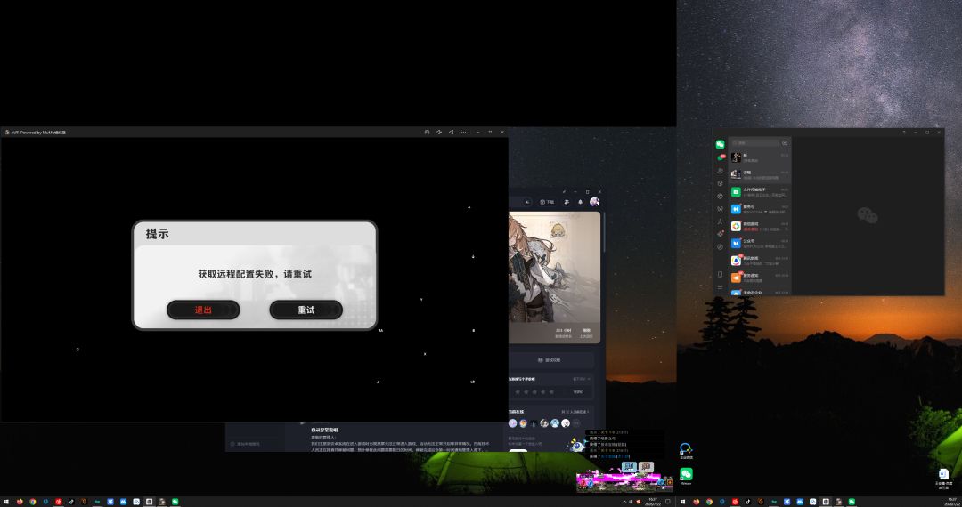
Task: Click the 下载 download button in the launcher header
Action: (x=547, y=202)
